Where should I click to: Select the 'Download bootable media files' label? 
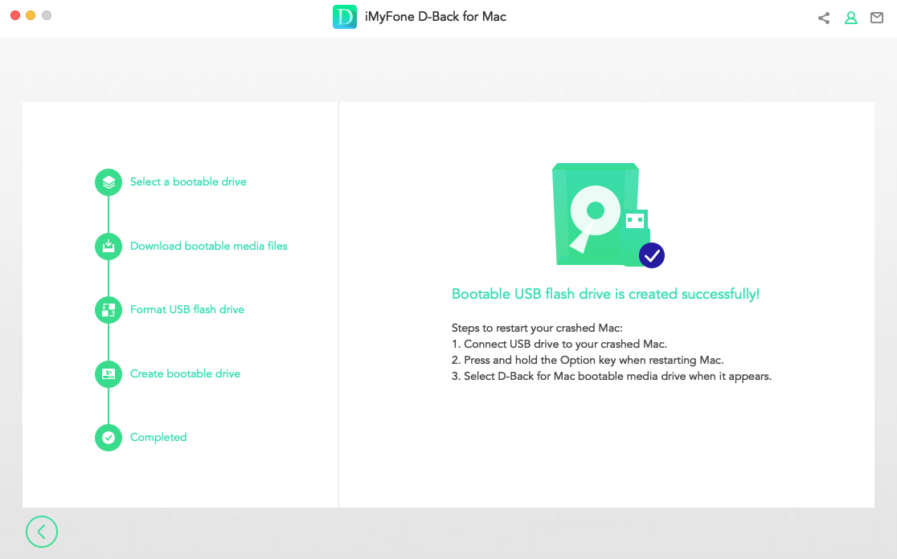pos(209,246)
